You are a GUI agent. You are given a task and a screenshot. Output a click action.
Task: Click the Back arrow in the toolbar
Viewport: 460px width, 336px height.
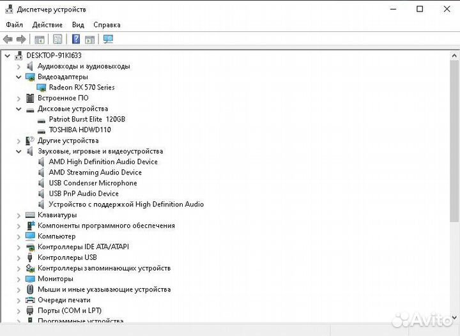point(8,40)
